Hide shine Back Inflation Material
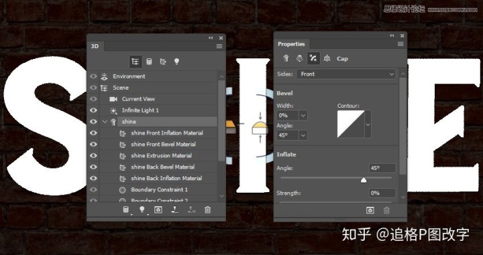 [93, 178]
